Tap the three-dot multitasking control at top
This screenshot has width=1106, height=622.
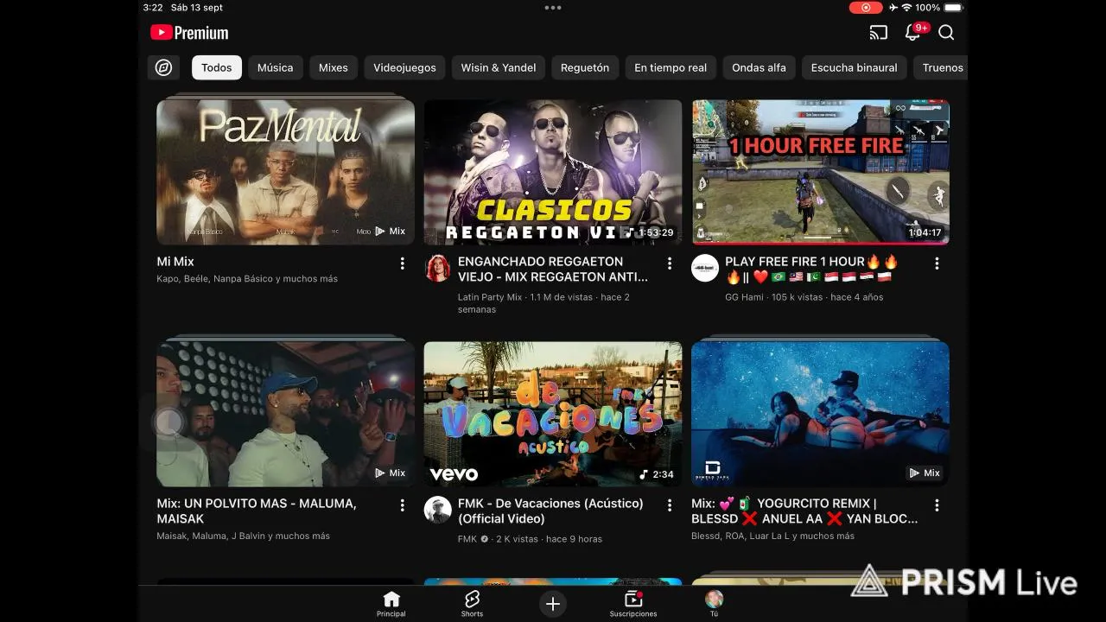point(553,8)
